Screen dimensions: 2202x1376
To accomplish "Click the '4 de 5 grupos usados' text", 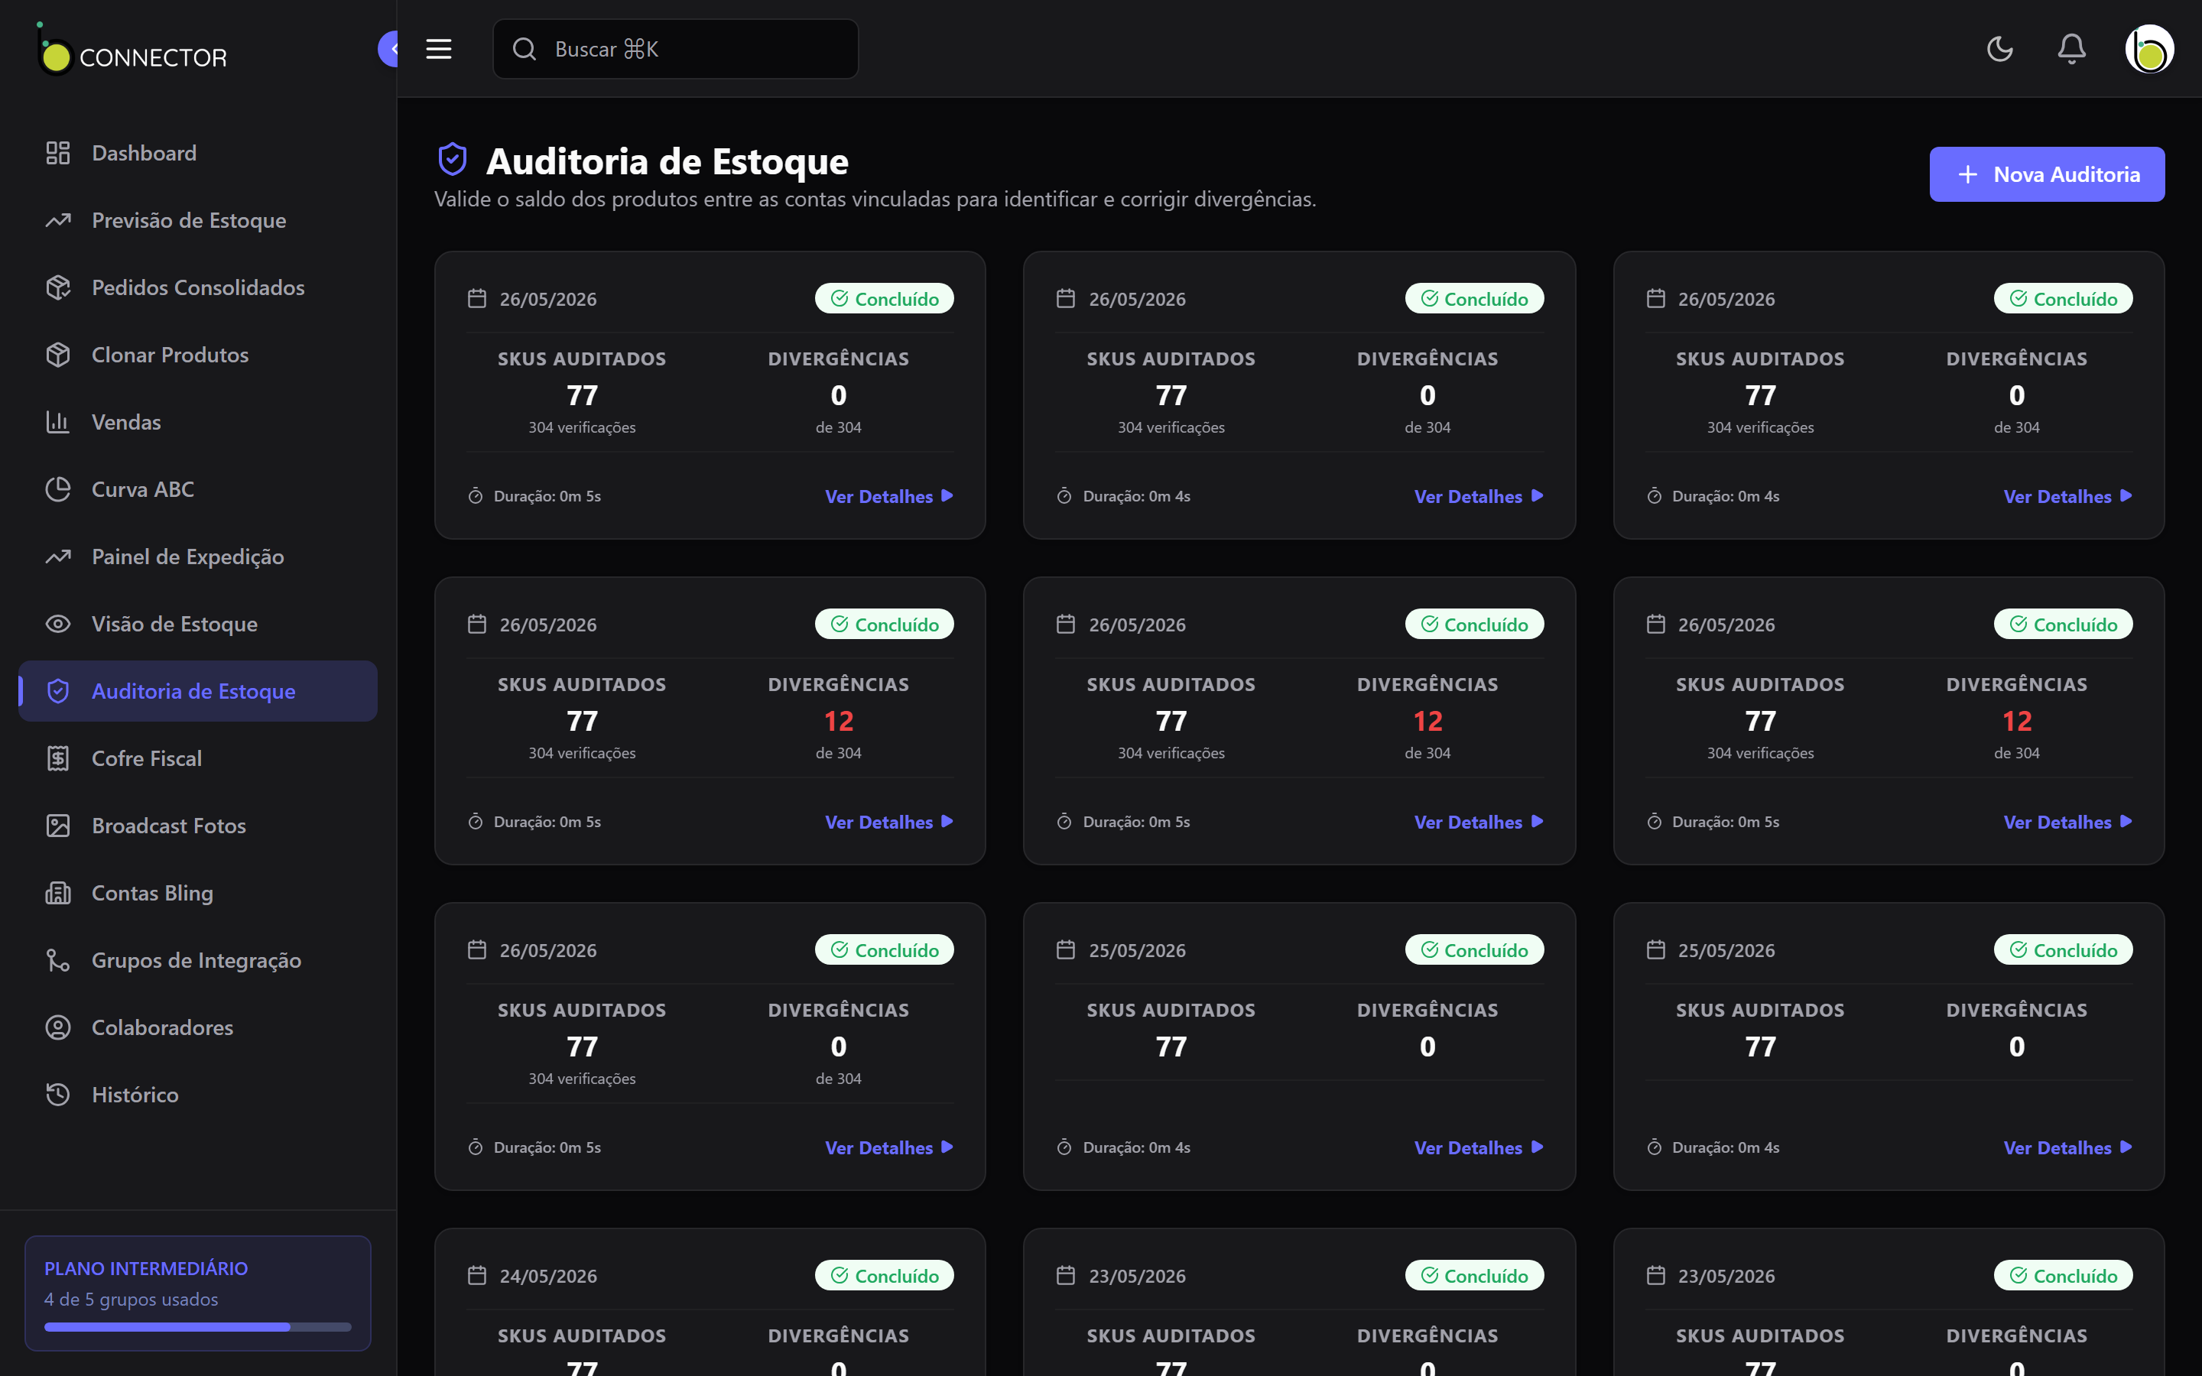I will point(131,1300).
